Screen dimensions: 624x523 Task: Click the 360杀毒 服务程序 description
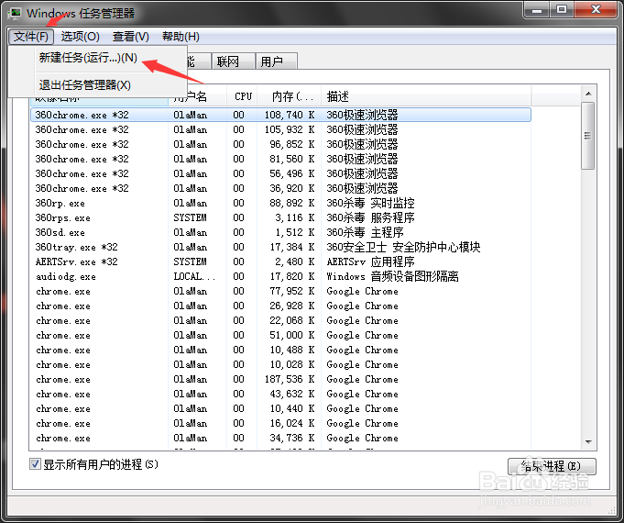370,217
